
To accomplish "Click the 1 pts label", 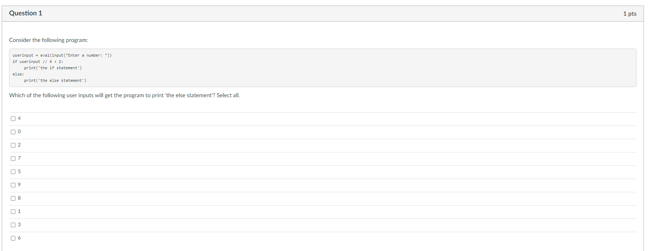I will point(630,14).
